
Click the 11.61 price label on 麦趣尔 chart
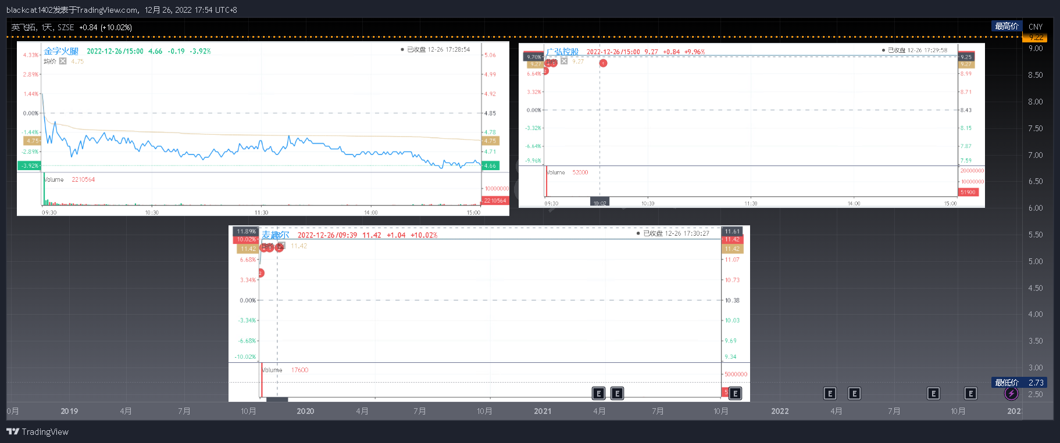[732, 231]
